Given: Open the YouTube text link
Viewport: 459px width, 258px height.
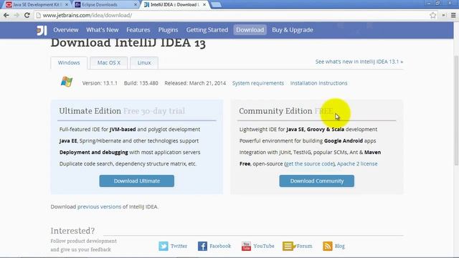Looking at the screenshot, I should (x=264, y=246).
